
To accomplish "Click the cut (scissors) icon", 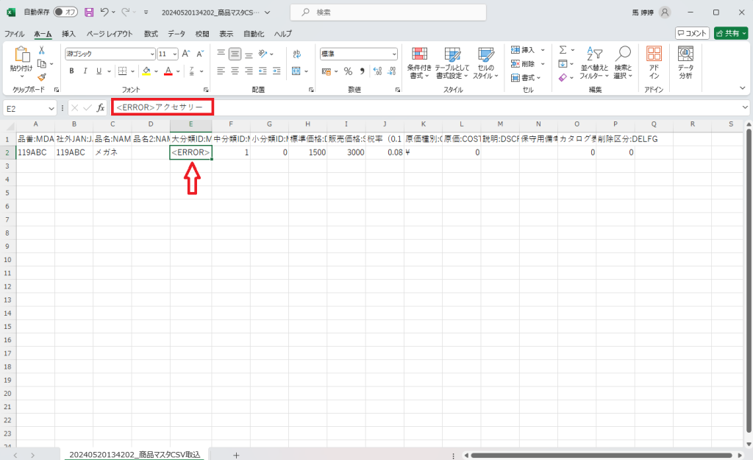I will point(42,51).
